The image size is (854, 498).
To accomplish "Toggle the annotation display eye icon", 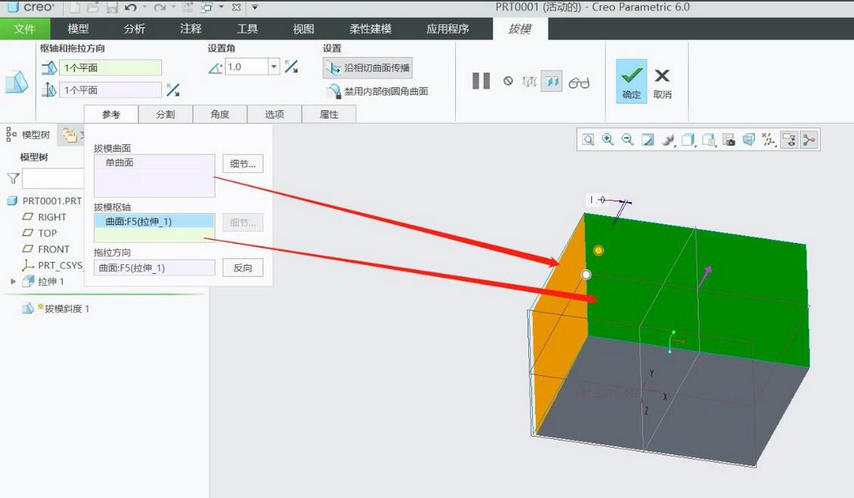I will click(x=789, y=140).
